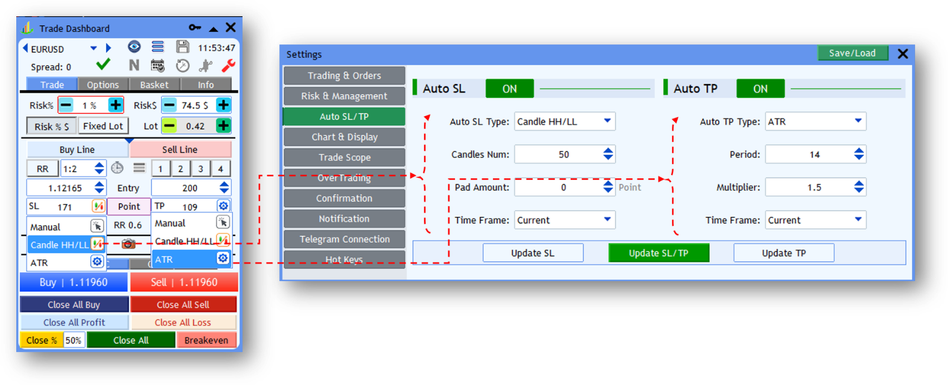This screenshot has height=385, width=948.
Task: Go to previous symbol with left arrow by EURUSD
Action: (25, 48)
